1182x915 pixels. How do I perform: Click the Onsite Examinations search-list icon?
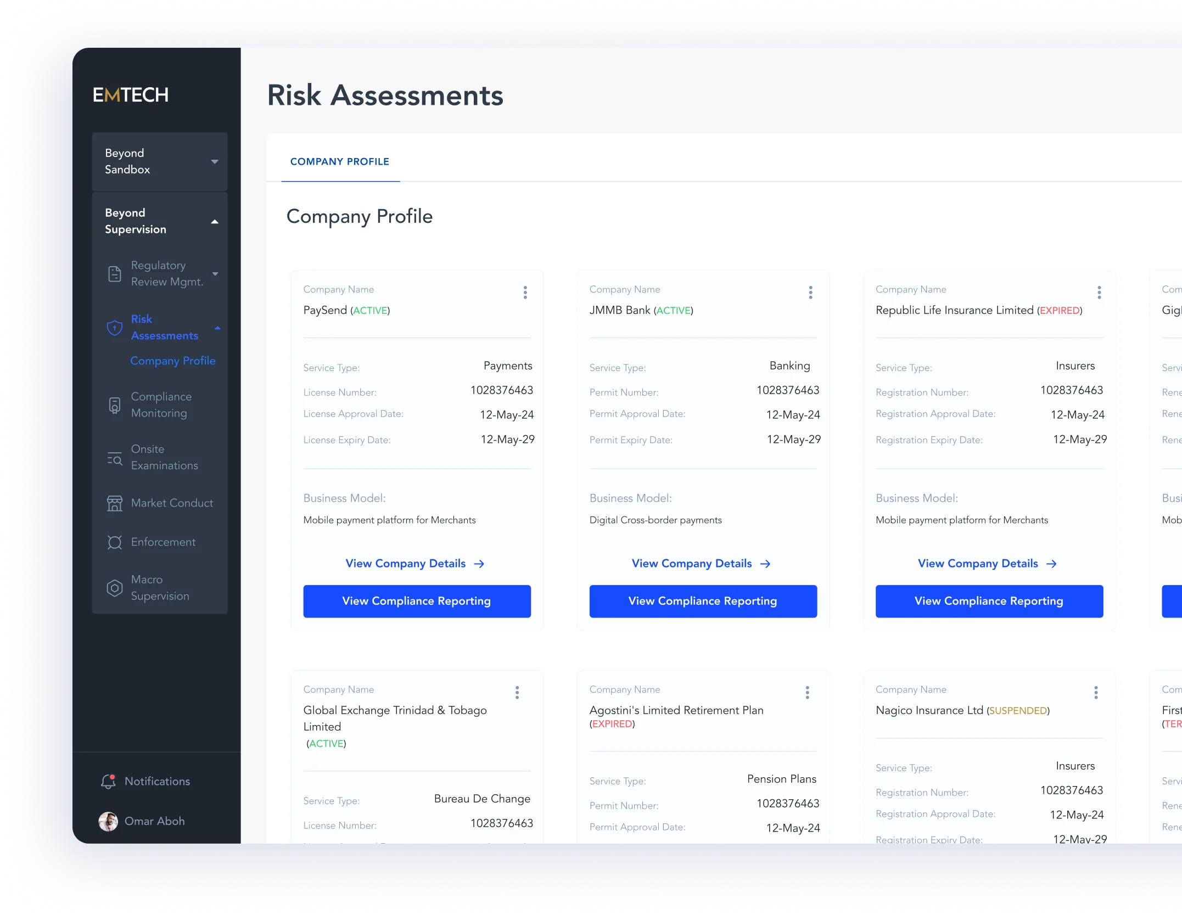tap(115, 458)
